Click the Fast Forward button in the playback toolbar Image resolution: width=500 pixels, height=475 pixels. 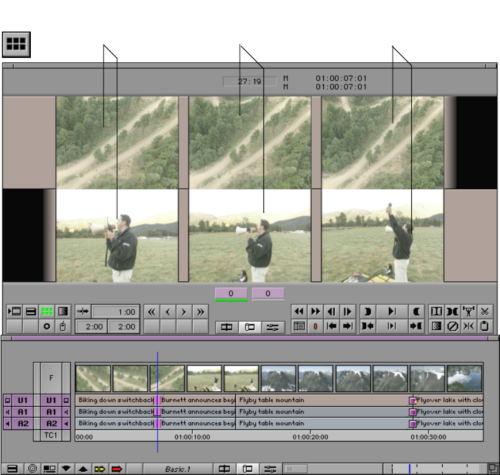[x=316, y=312]
